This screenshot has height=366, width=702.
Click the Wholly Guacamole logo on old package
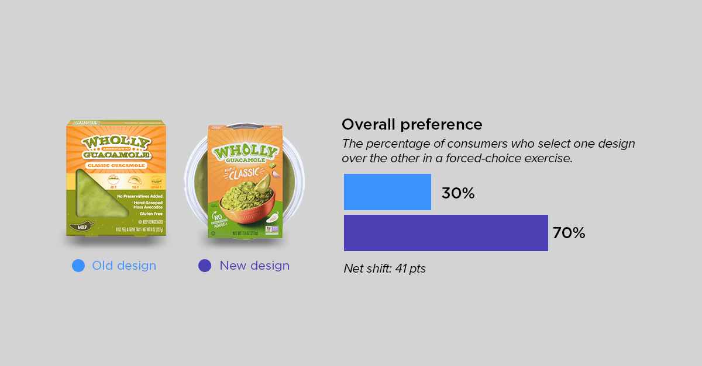click(117, 148)
